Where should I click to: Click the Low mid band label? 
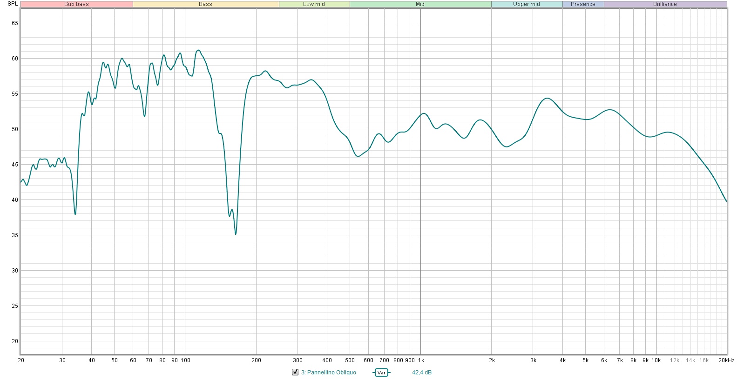[x=314, y=4]
